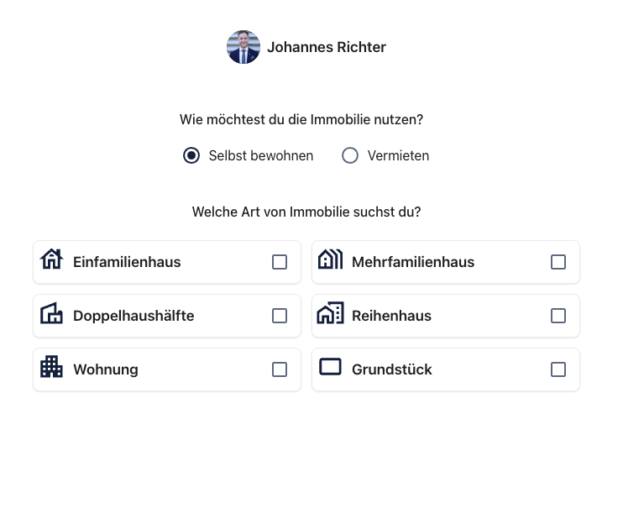Click Johannes Richter's profile photo

pyautogui.click(x=243, y=47)
